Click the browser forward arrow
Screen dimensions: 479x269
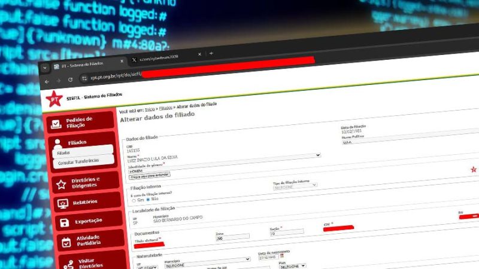coord(58,81)
